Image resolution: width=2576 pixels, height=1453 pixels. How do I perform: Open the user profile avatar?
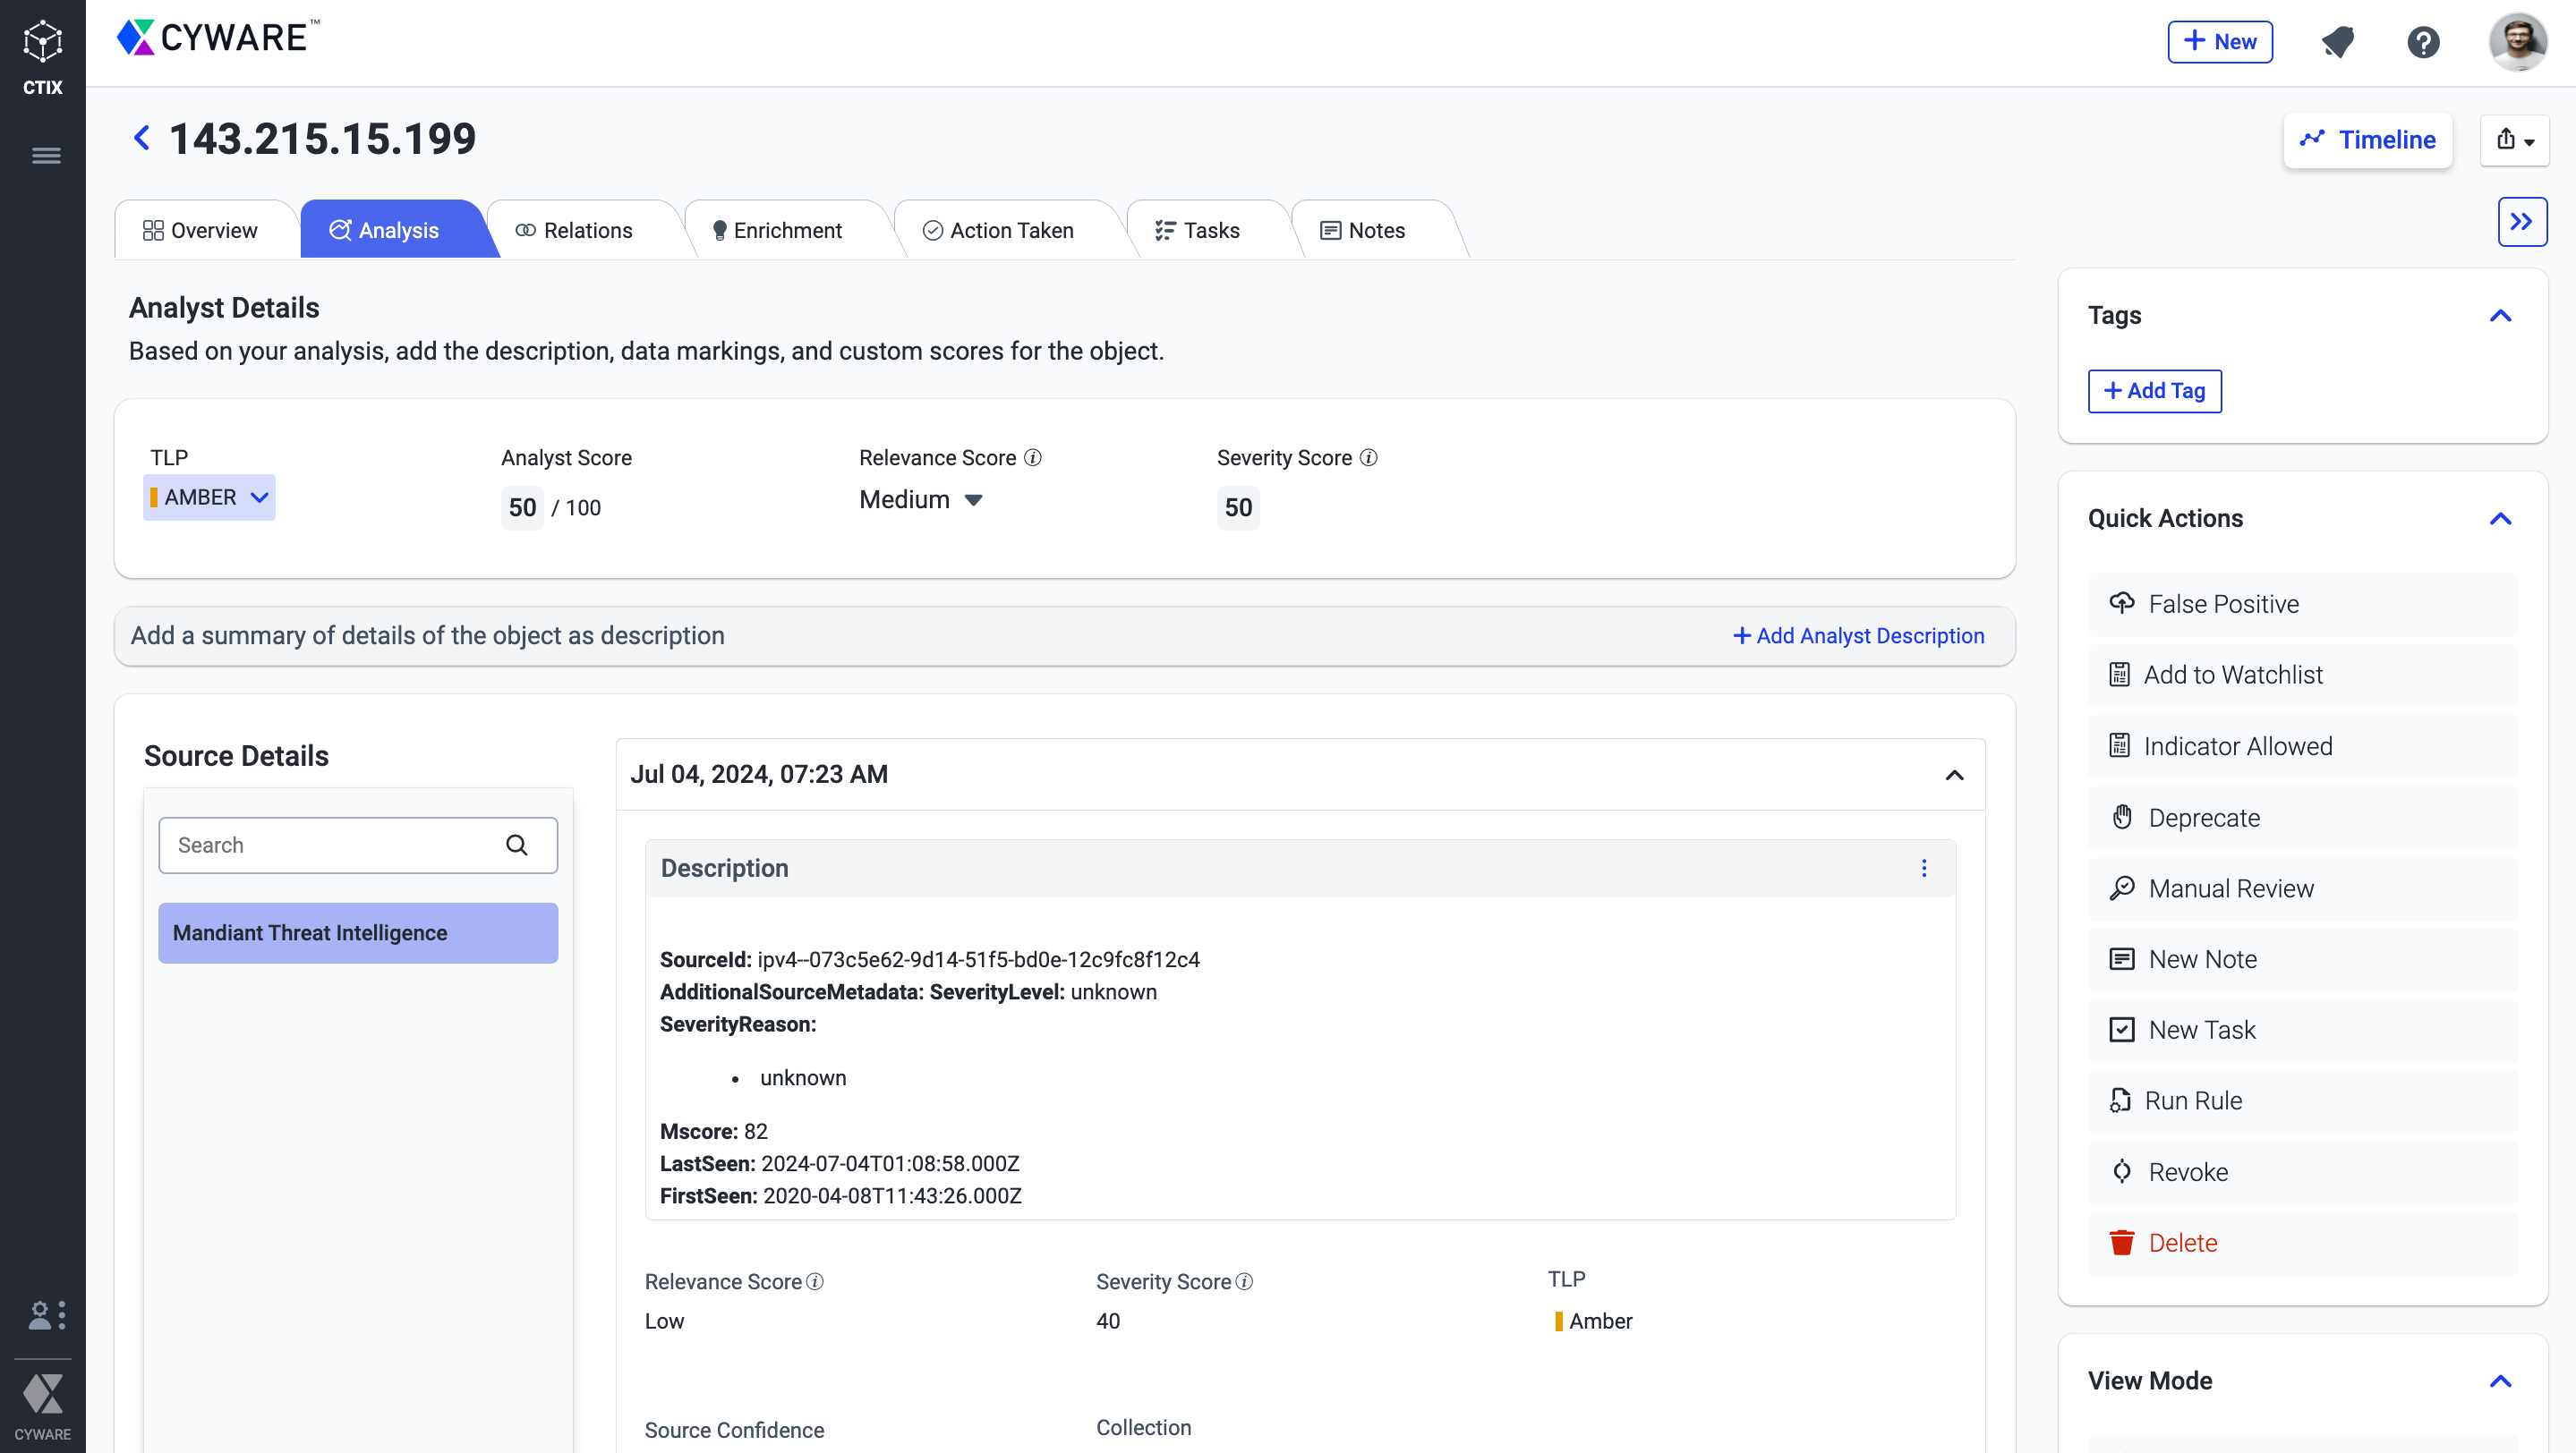click(x=2517, y=42)
